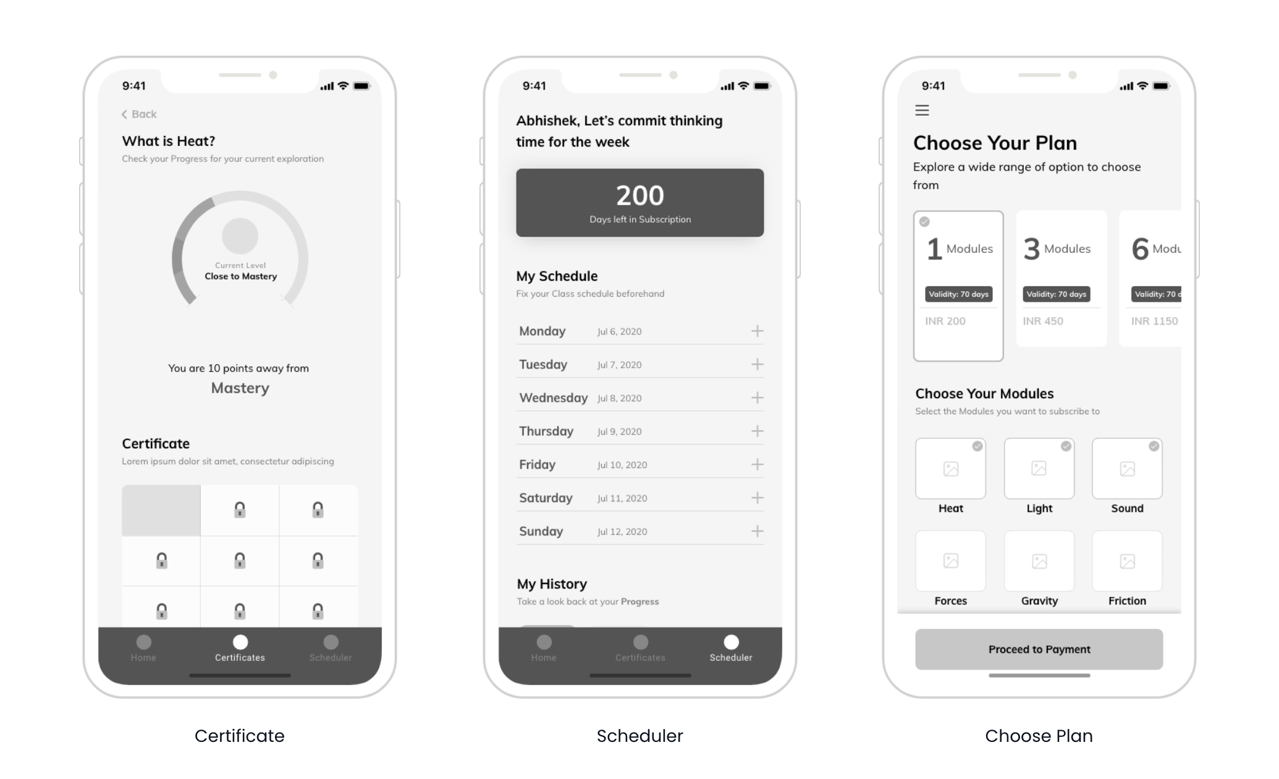
Task: Click the lock icon on second certificate
Action: pos(240,509)
